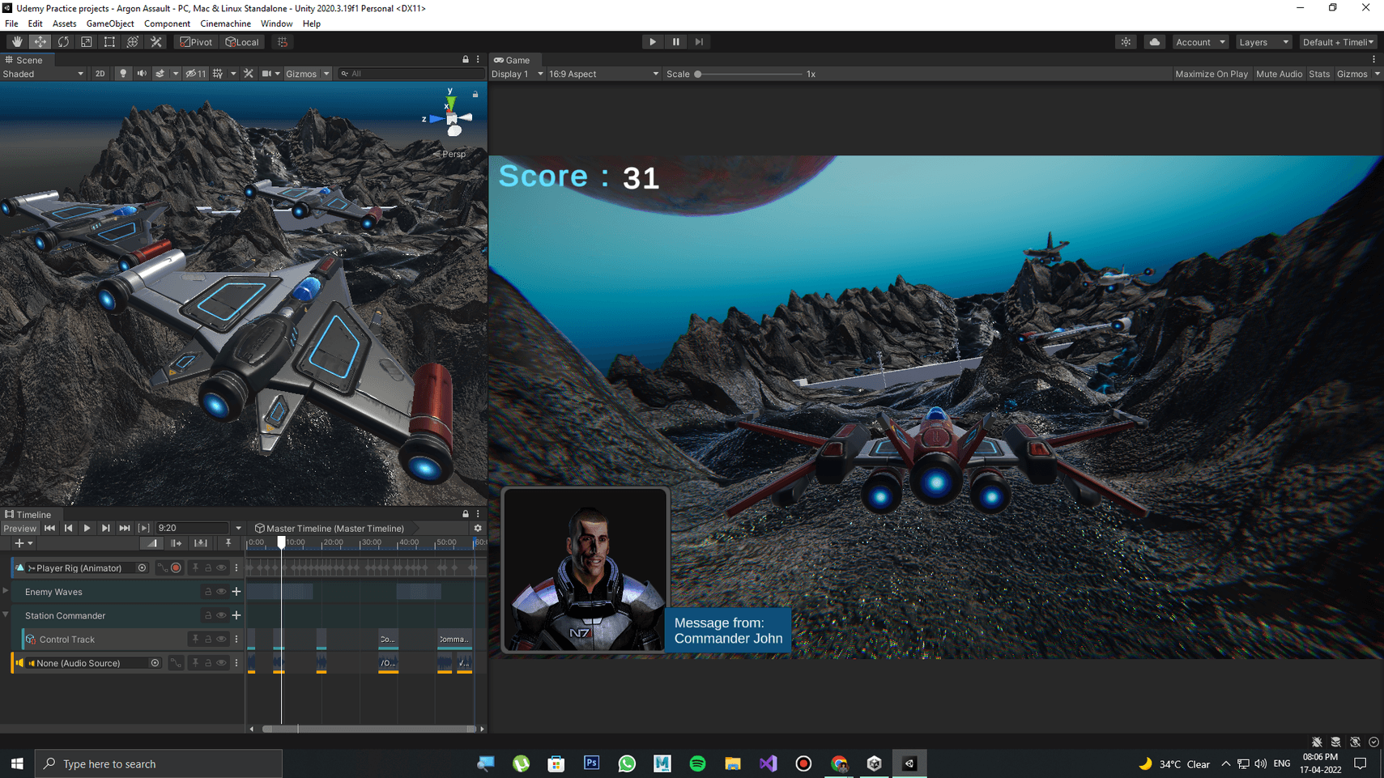Select the Hand tool in the toolbar

(x=17, y=42)
